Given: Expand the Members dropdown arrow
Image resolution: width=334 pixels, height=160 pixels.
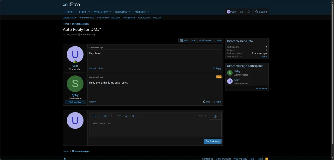Looking at the screenshot, I should coord(148,12).
